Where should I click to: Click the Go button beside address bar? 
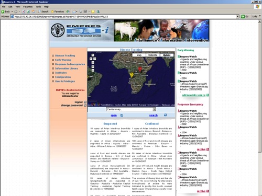245,17
